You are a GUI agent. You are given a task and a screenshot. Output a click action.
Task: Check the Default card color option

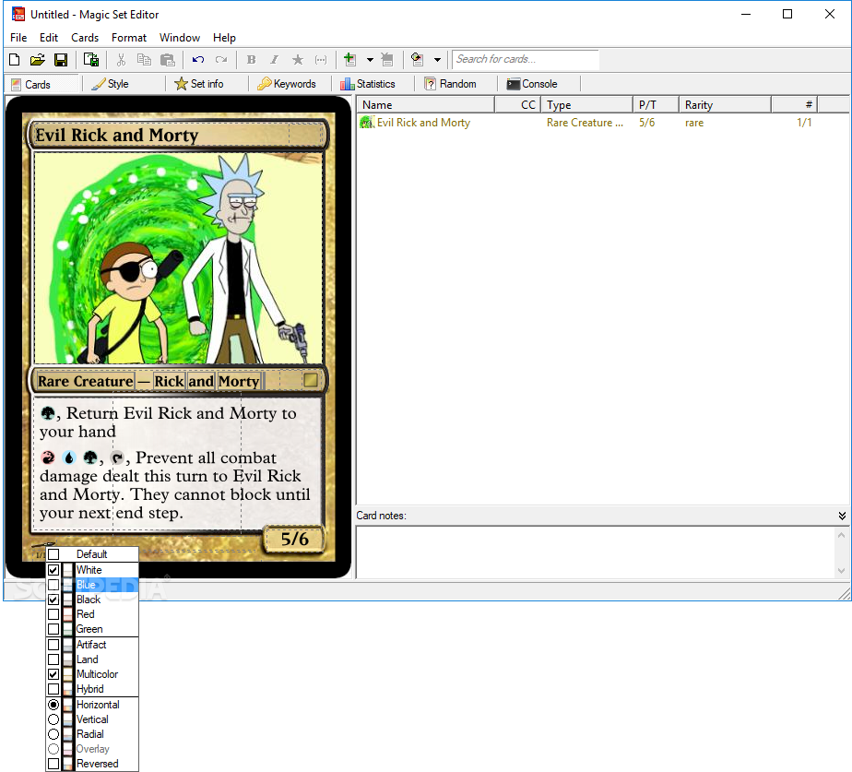(53, 554)
